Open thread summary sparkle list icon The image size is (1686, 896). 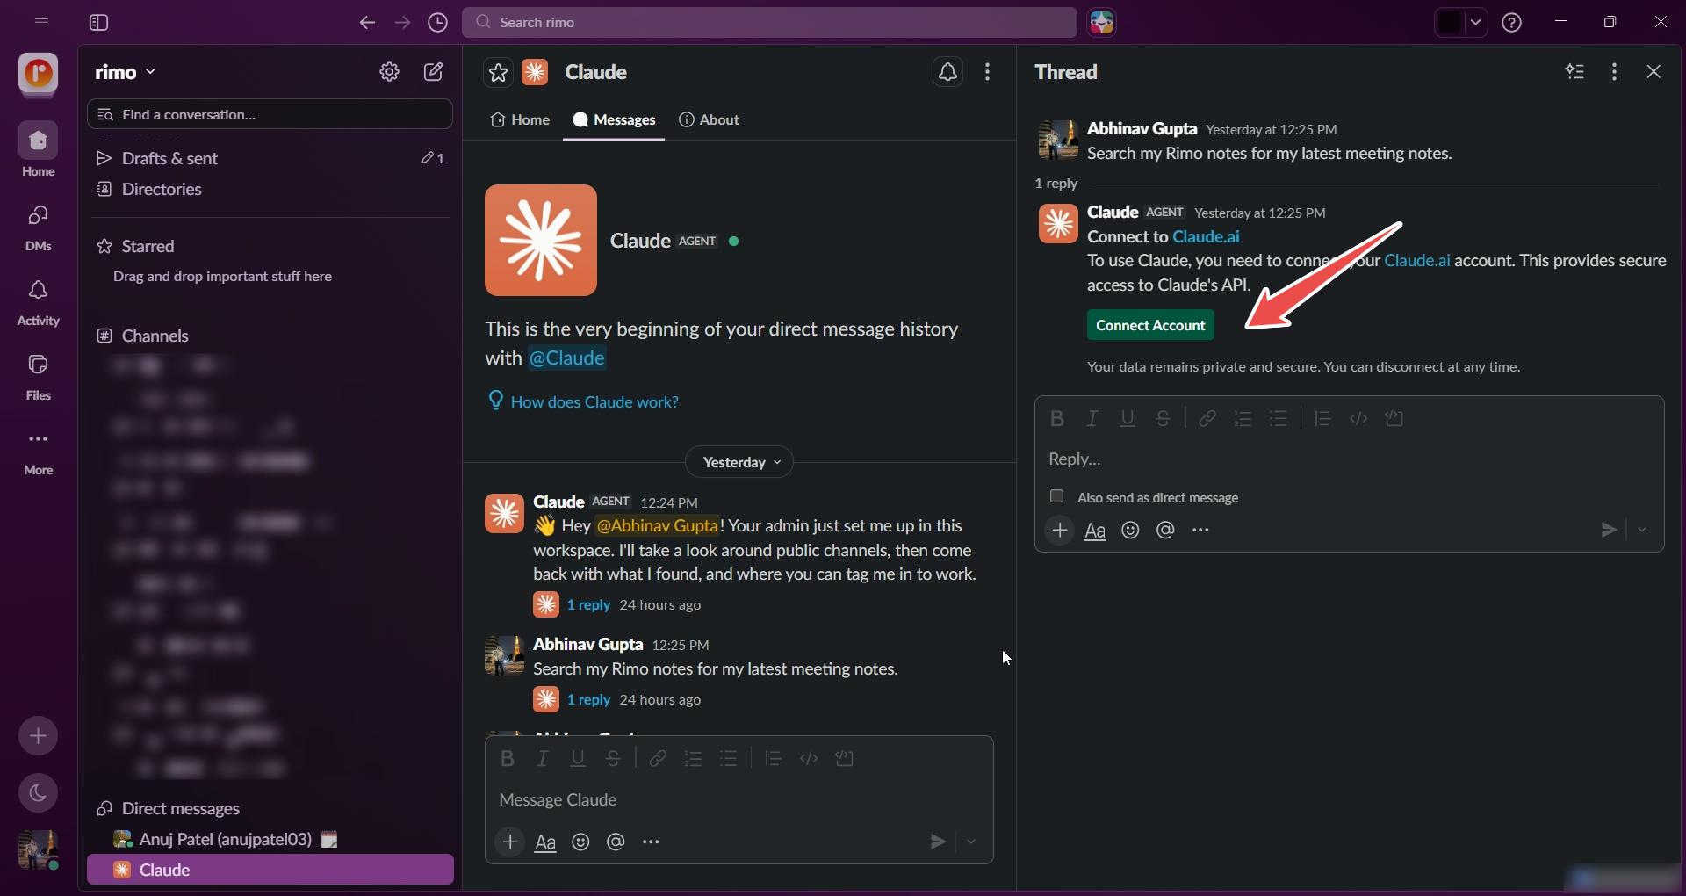tap(1574, 72)
